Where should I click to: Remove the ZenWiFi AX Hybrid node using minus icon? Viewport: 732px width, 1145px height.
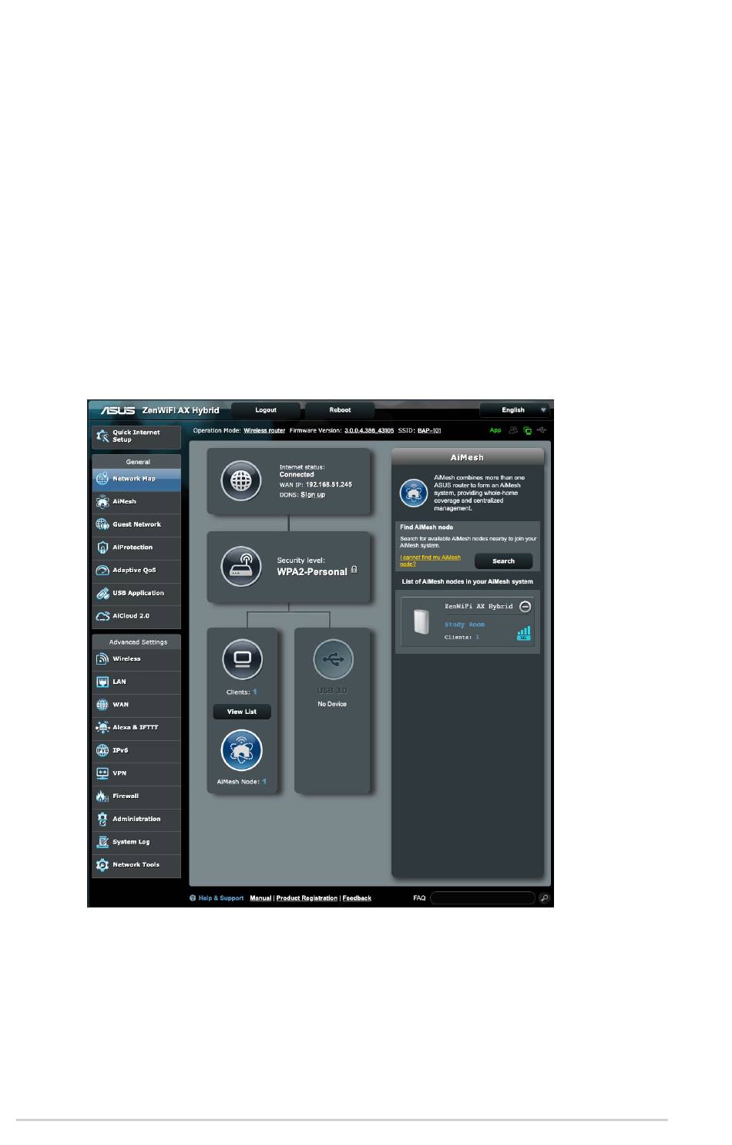(525, 607)
